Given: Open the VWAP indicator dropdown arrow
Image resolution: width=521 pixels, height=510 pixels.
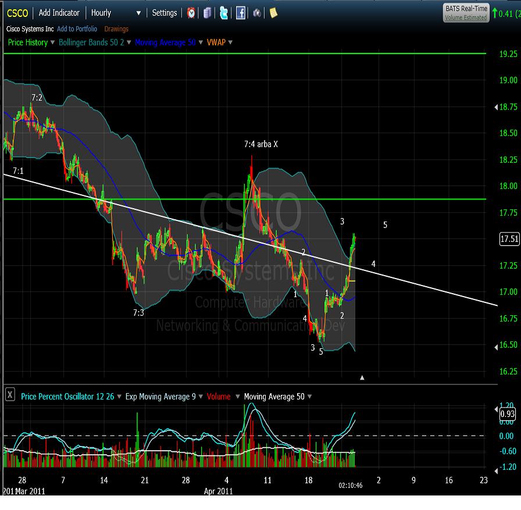Looking at the screenshot, I should pos(230,42).
